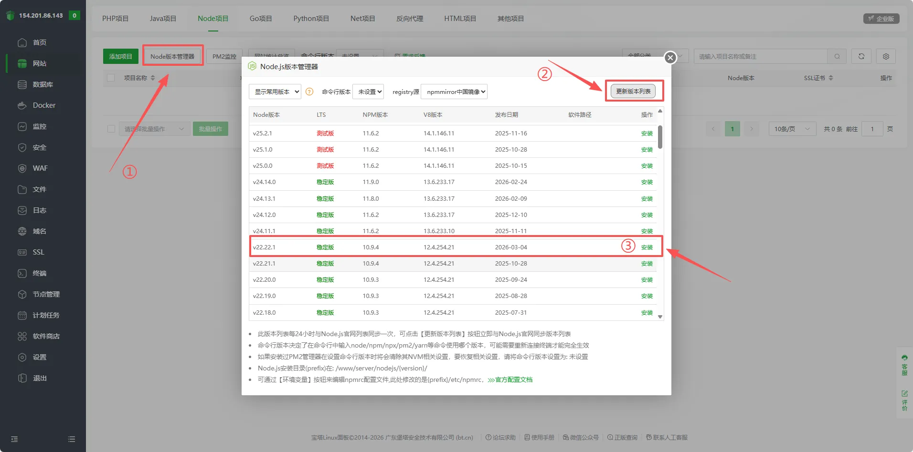Screen dimensions: 913x452
Task: Switch to the Python project tab
Action: (311, 19)
